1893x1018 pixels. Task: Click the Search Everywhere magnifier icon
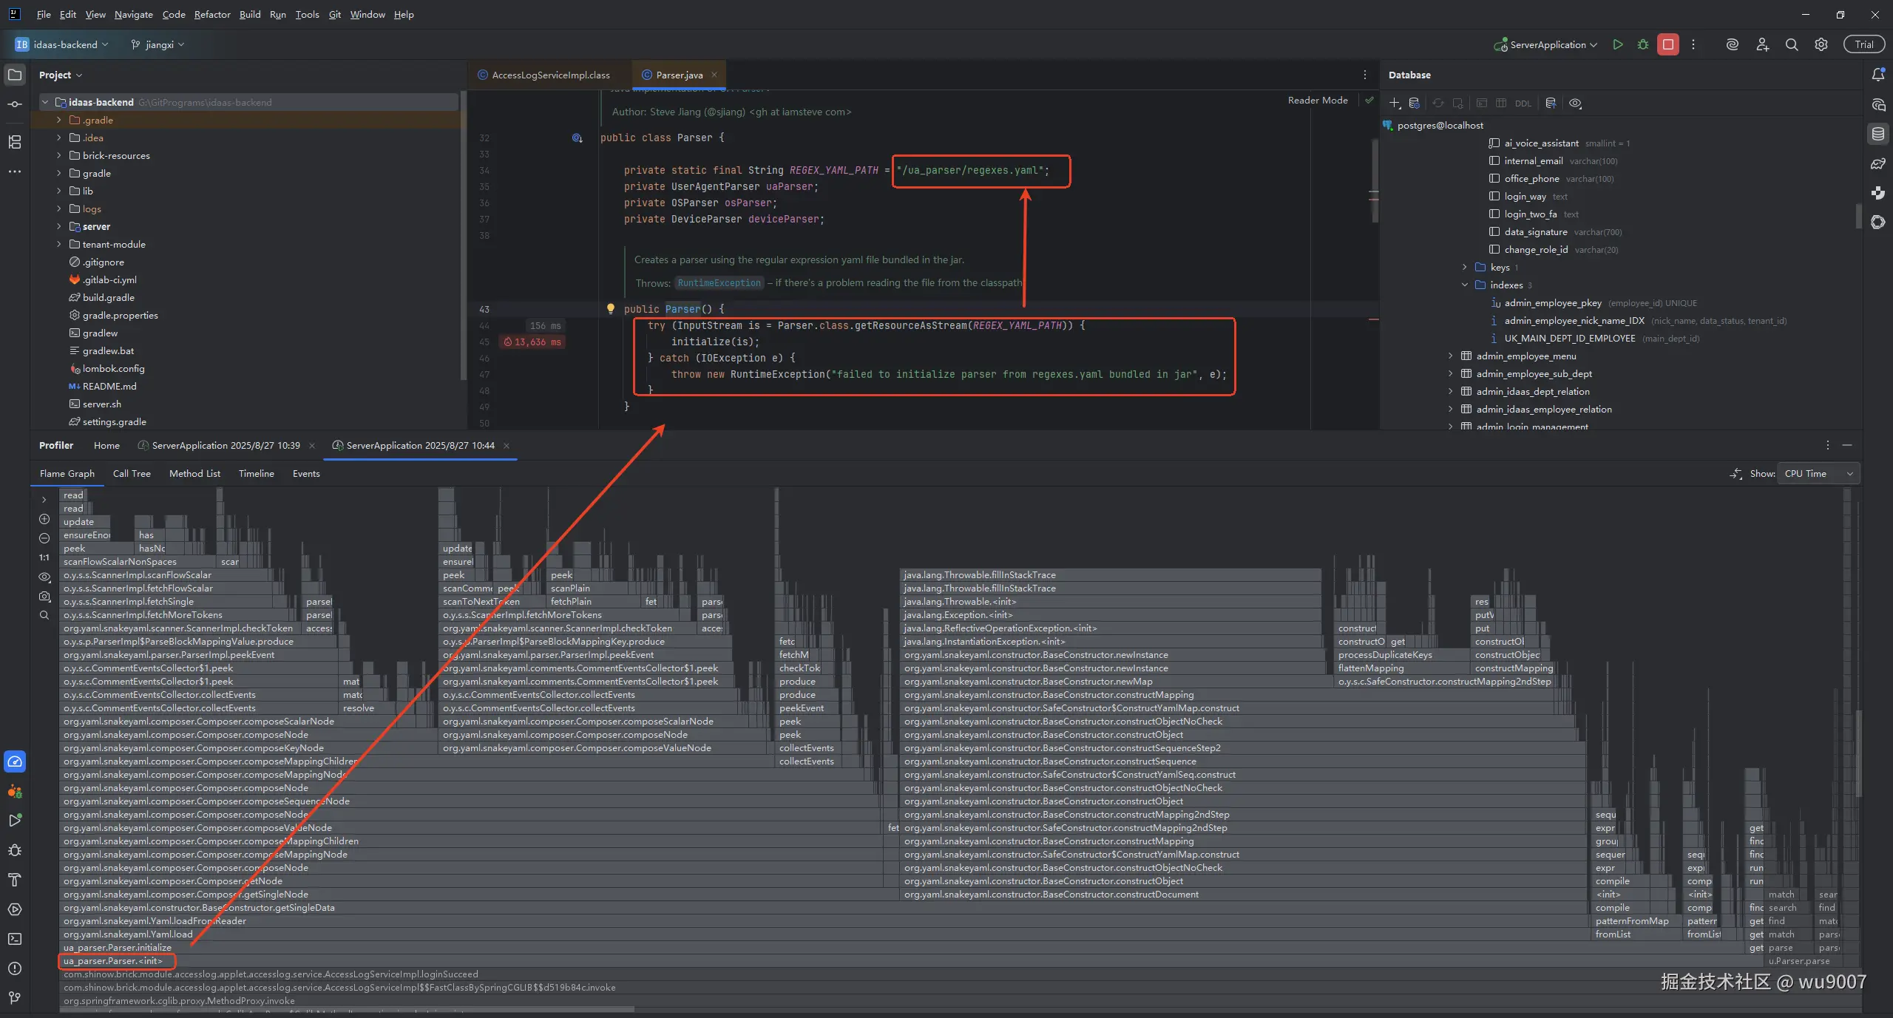tap(1792, 44)
